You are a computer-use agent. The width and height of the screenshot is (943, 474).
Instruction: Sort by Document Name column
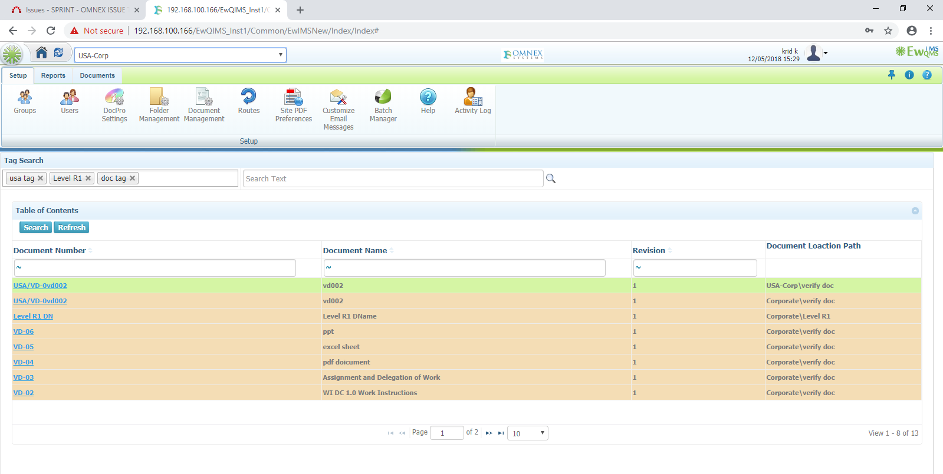[355, 250]
